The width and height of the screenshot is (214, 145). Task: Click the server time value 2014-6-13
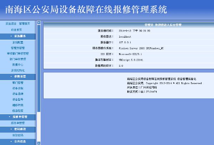pyautogui.click(x=134, y=31)
